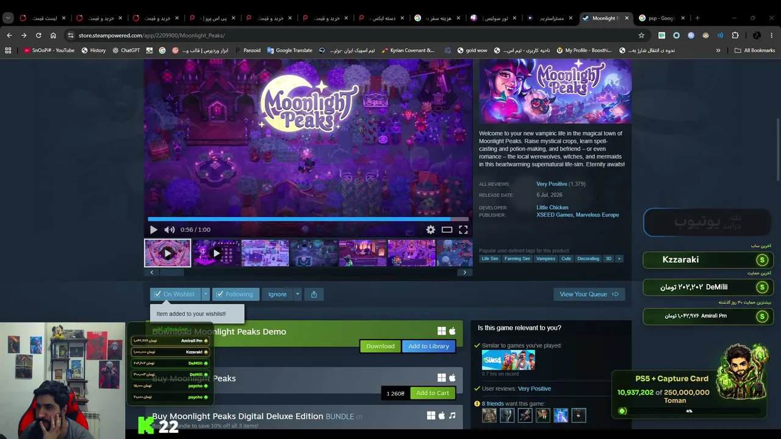
Task: Select the Cute tag
Action: point(566,259)
